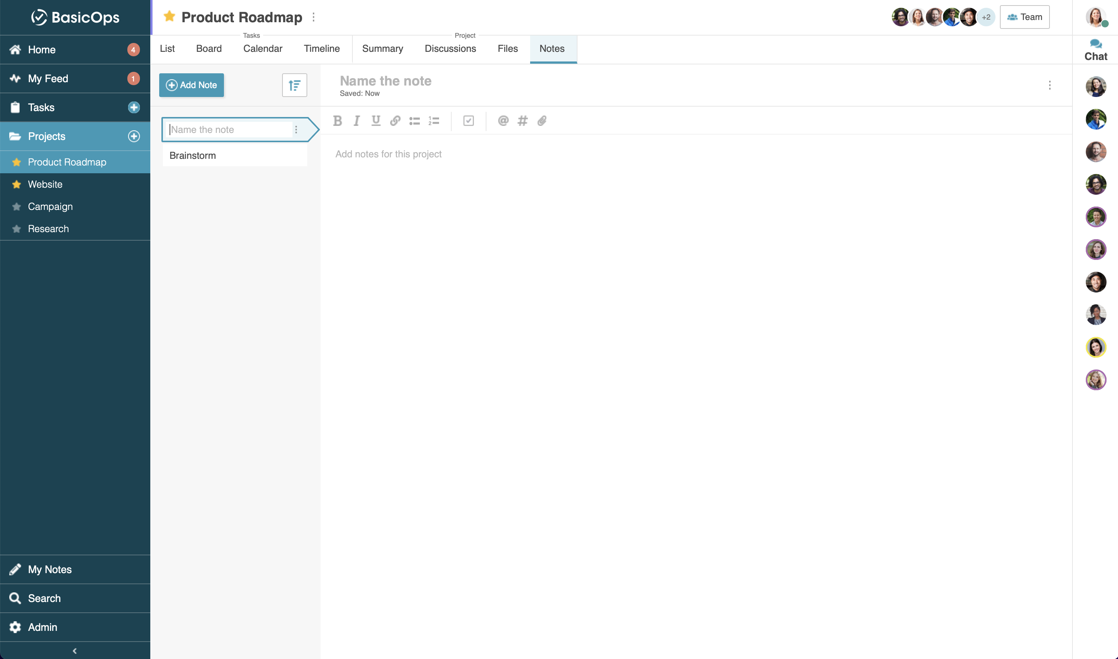
Task: Insert a link using the chain icon
Action: 395,121
